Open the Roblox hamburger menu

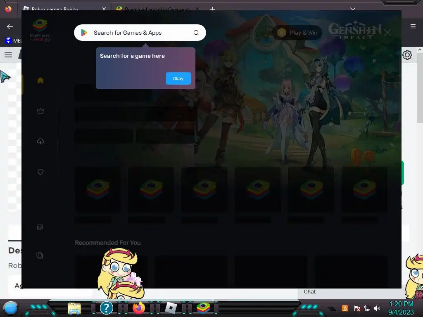click(8, 55)
